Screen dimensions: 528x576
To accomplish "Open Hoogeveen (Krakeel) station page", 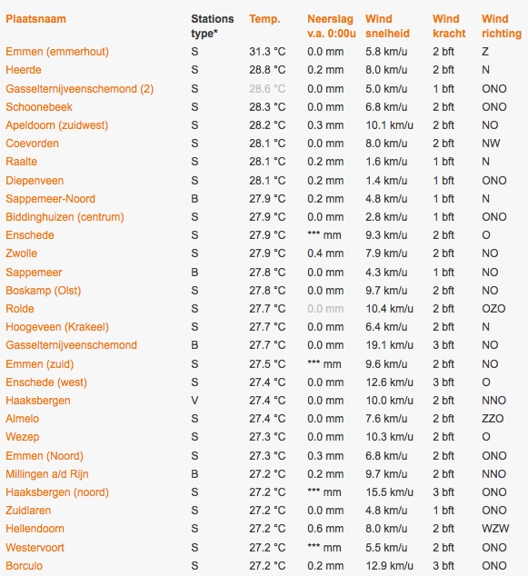I will coord(57,327).
